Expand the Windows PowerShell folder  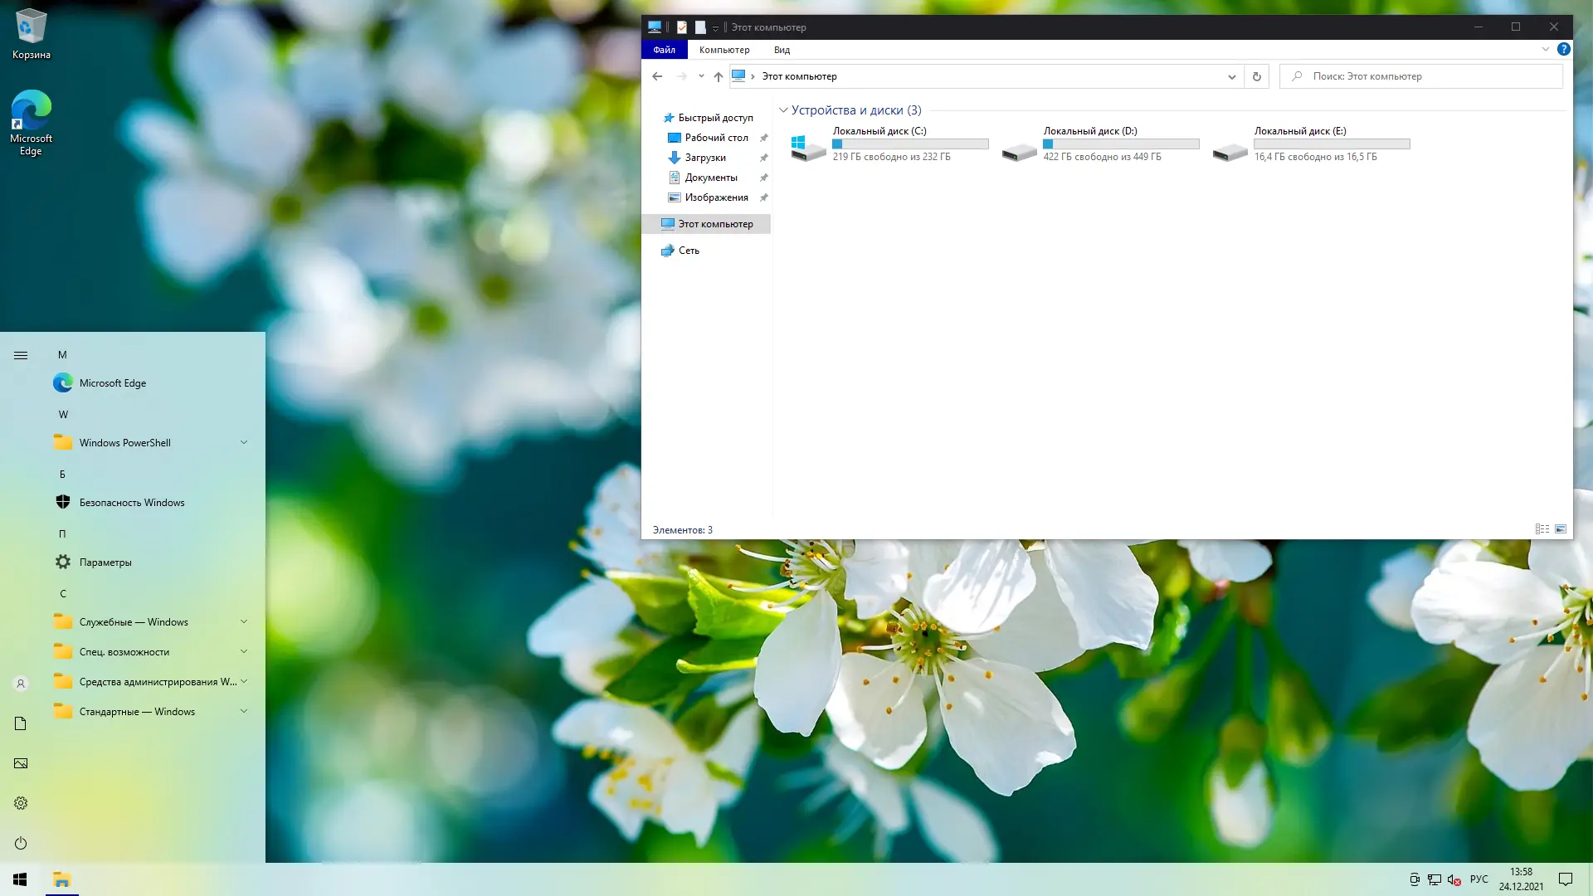[244, 442]
